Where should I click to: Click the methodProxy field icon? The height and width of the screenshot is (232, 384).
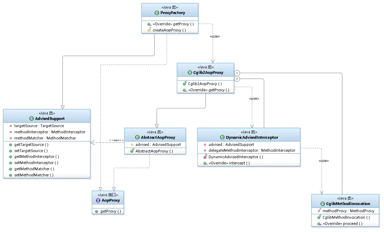click(x=319, y=211)
